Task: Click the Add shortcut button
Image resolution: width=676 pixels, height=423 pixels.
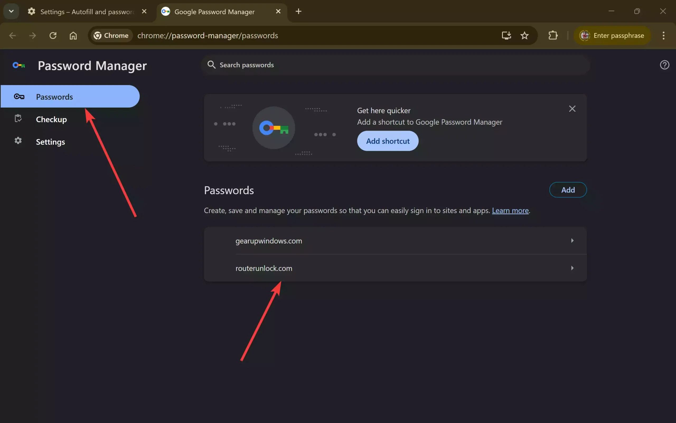Action: (387, 141)
